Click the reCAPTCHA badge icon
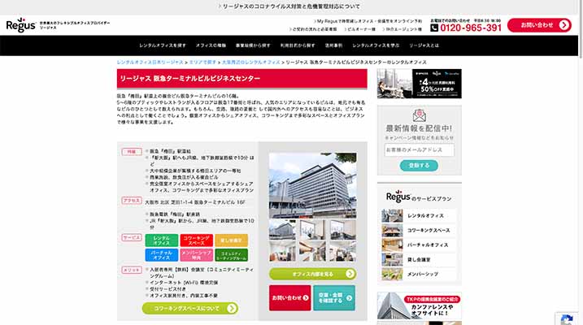Image resolution: width=583 pixels, height=325 pixels. (566, 320)
